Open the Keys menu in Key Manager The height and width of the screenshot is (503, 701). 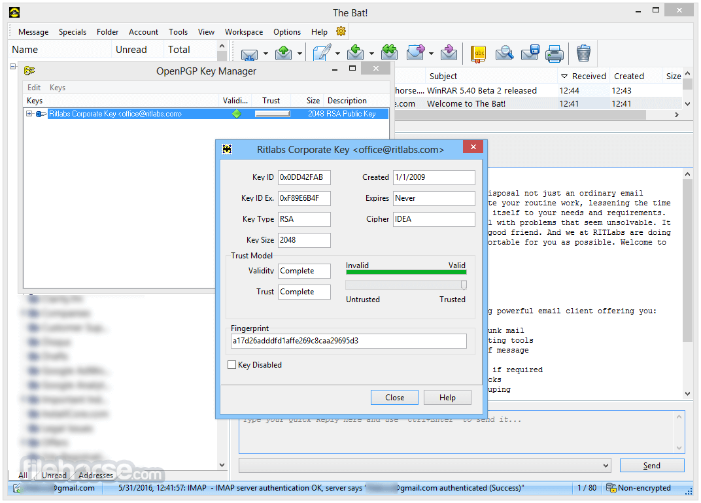click(x=58, y=88)
